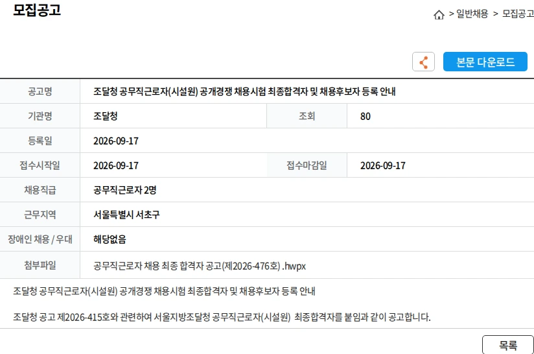Click the 첨부파일 row label

40,265
